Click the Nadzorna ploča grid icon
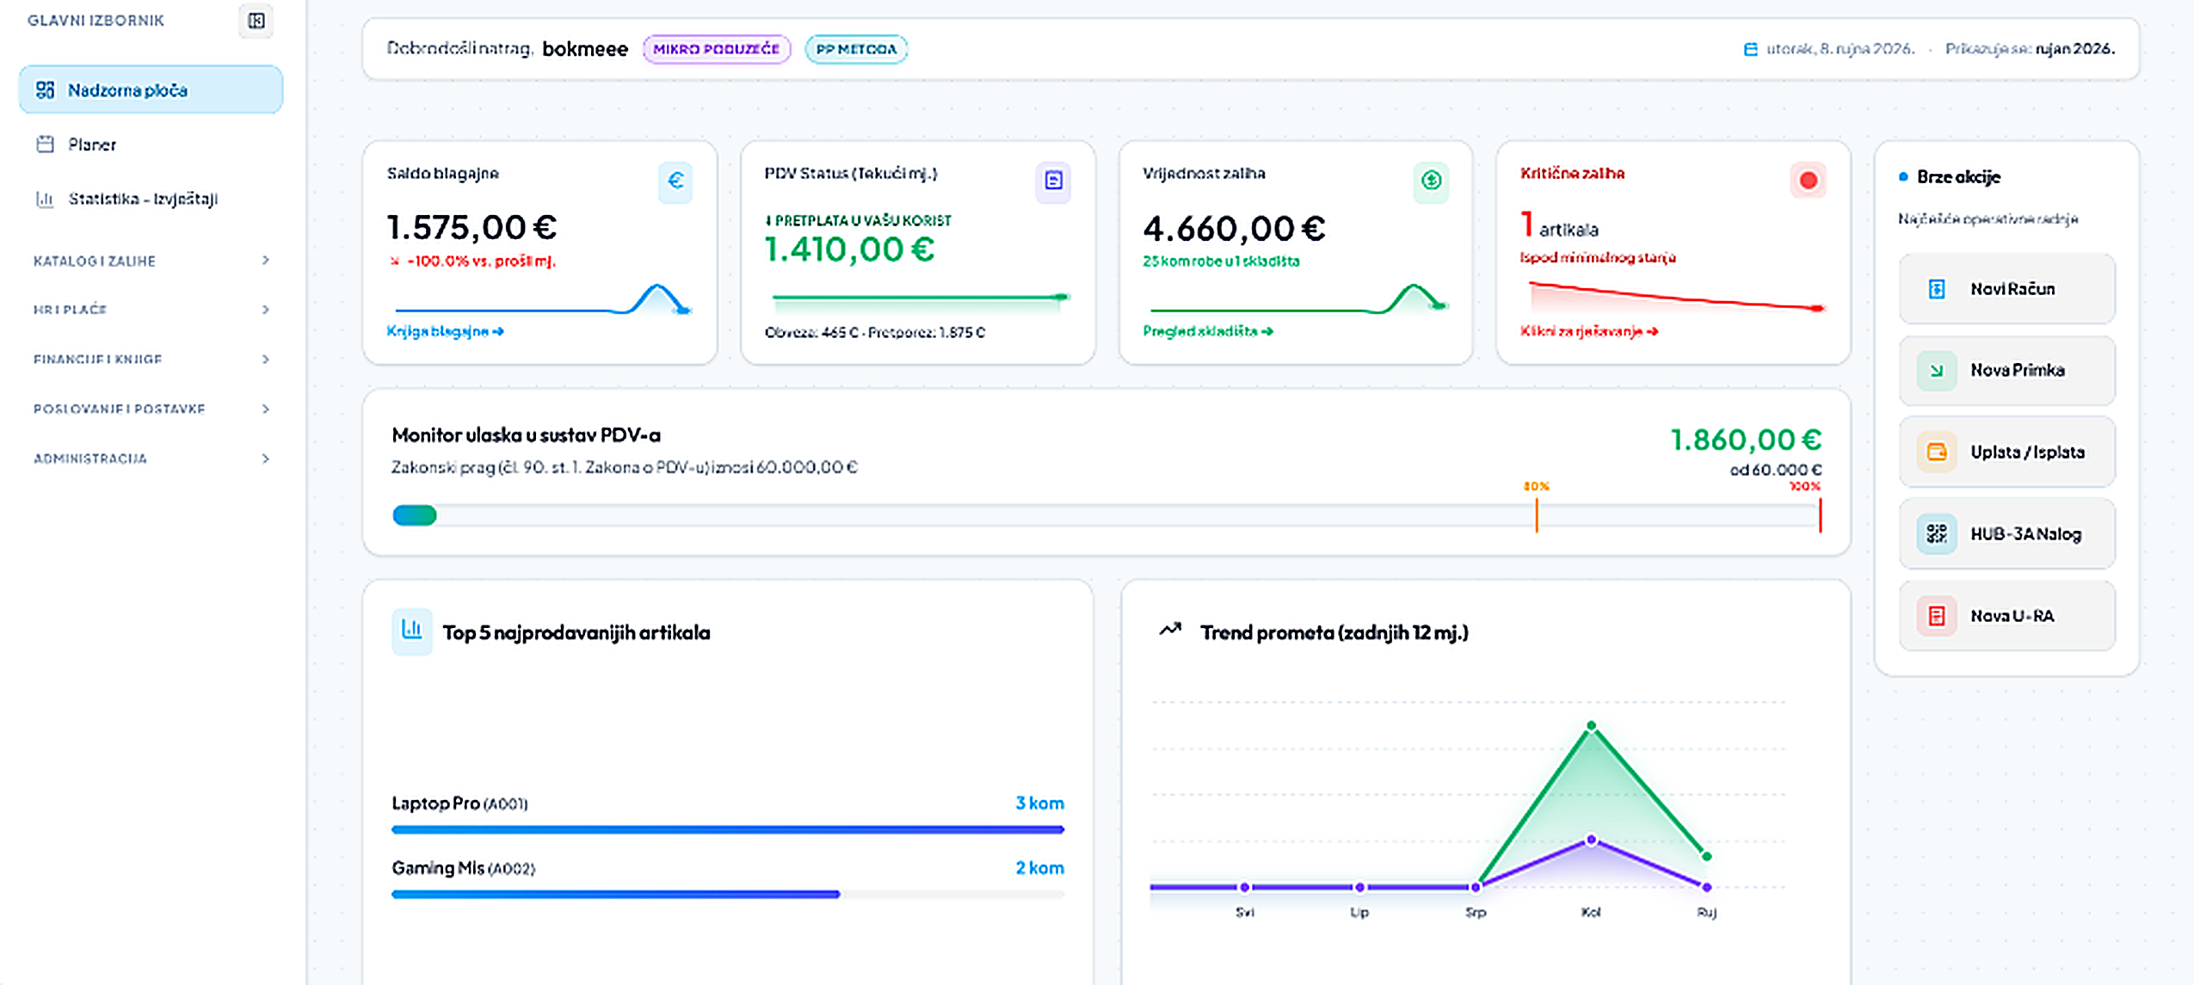 tap(45, 89)
